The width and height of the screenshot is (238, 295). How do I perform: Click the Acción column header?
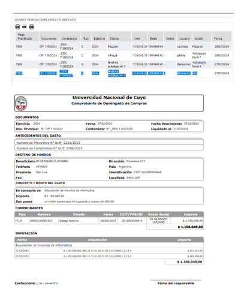198,38
